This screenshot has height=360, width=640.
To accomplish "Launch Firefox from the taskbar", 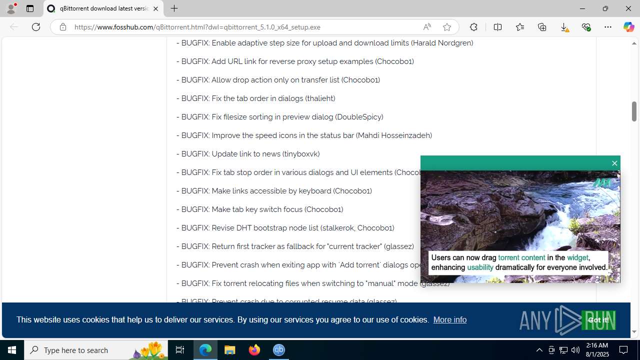I will [x=254, y=350].
